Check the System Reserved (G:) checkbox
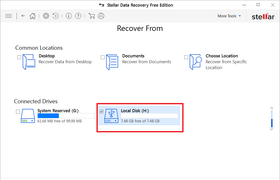 [18, 111]
